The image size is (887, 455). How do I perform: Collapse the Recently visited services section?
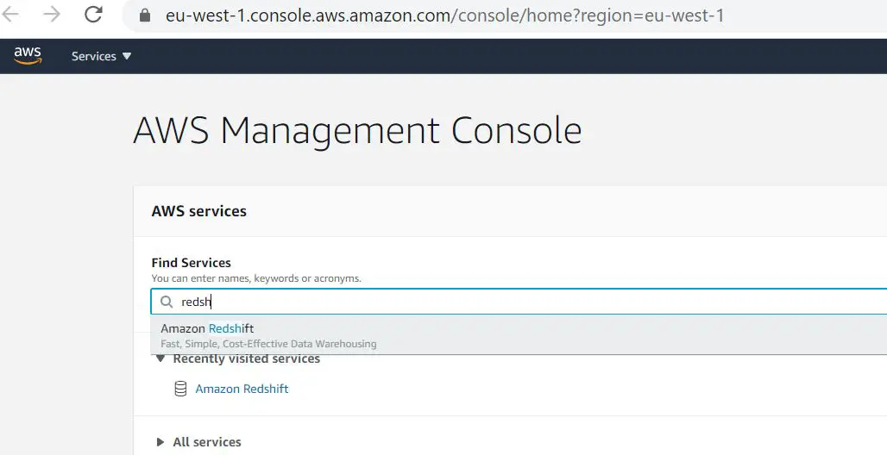point(160,358)
